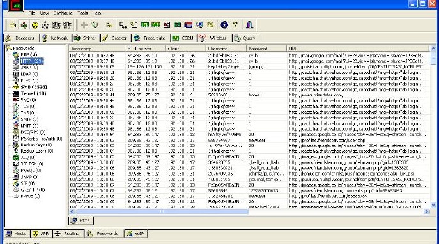Sort by the Username column header

226,49
